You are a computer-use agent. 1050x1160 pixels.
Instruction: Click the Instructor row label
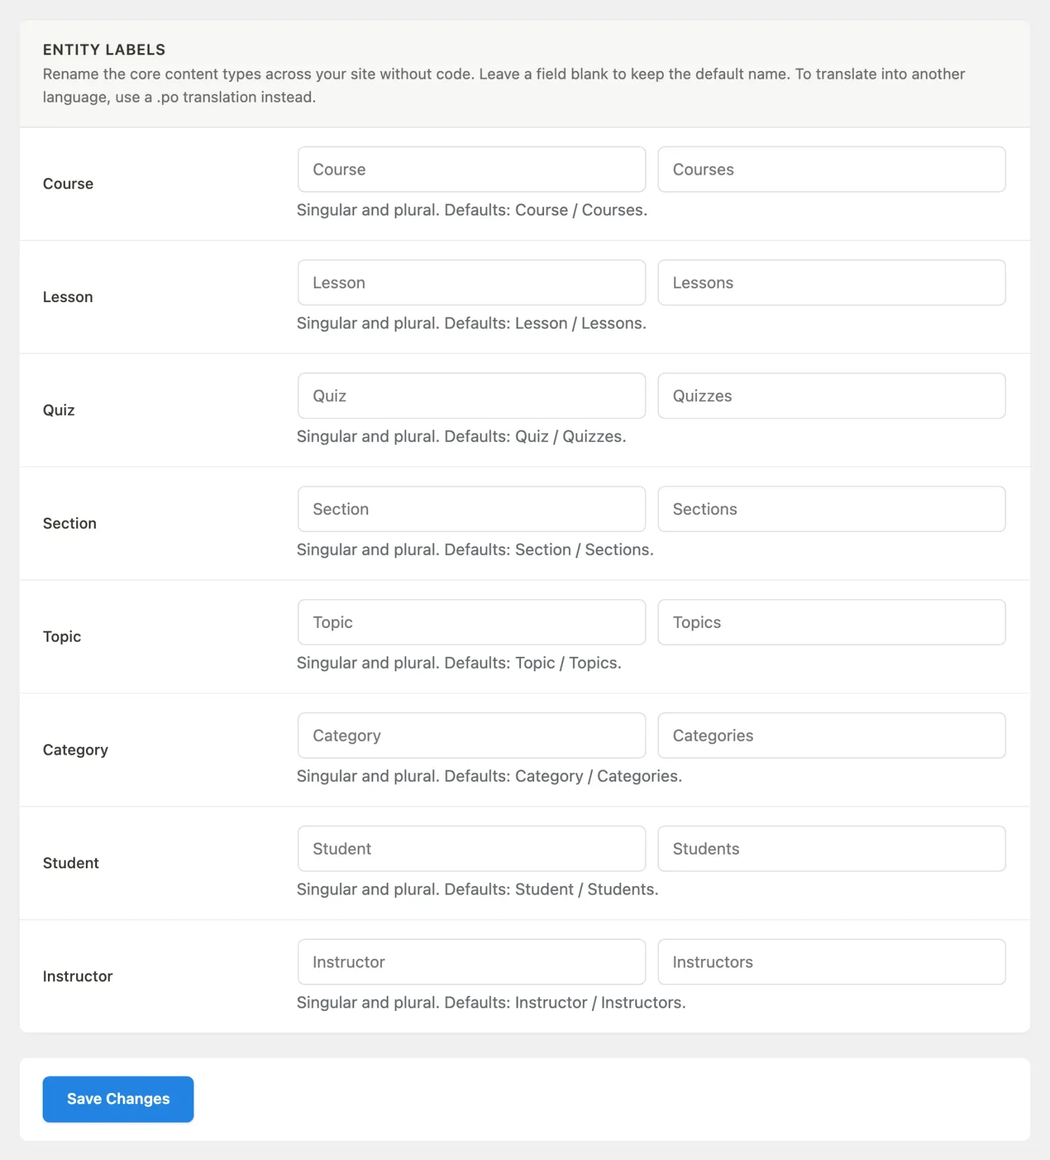[x=78, y=976]
